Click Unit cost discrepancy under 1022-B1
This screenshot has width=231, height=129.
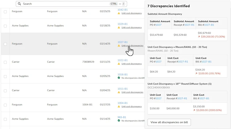(x=132, y=64)
